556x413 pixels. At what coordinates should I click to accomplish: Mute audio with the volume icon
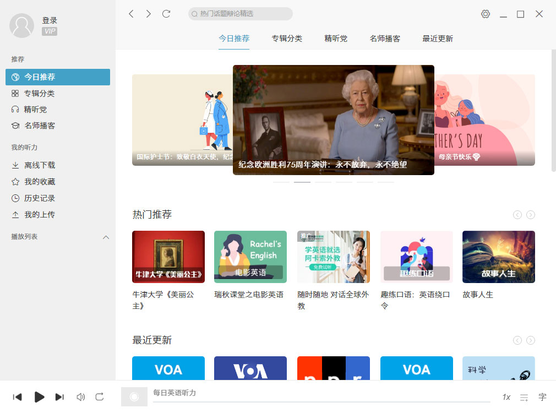click(80, 396)
